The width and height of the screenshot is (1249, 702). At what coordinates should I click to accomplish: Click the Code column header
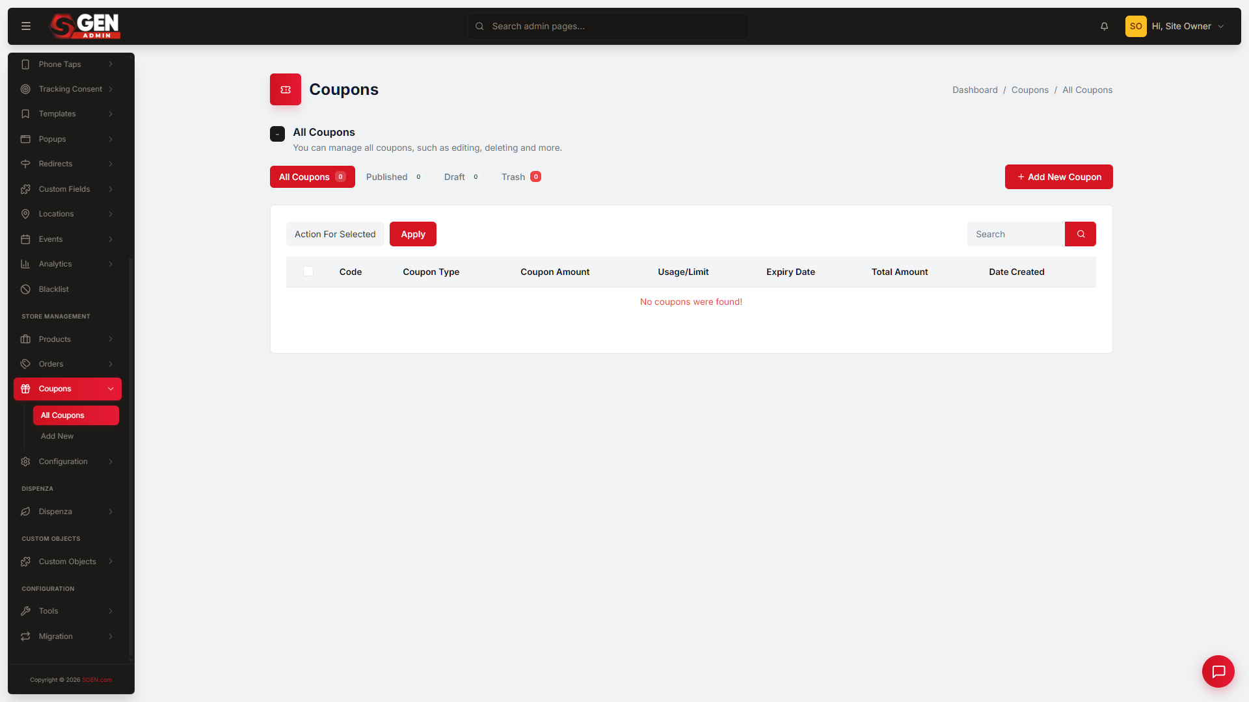(x=351, y=272)
